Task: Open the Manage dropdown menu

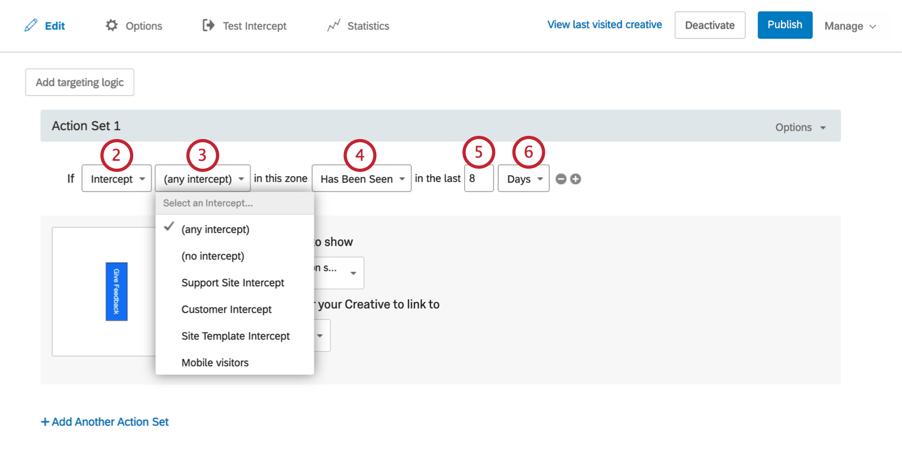Action: [x=850, y=26]
